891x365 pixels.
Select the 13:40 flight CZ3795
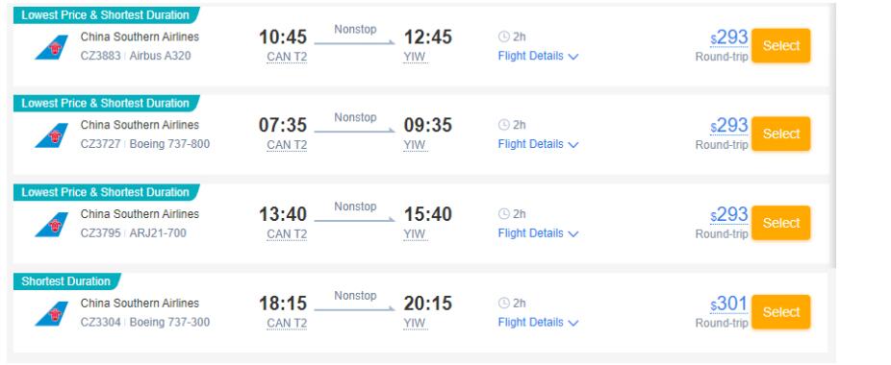[x=780, y=223]
